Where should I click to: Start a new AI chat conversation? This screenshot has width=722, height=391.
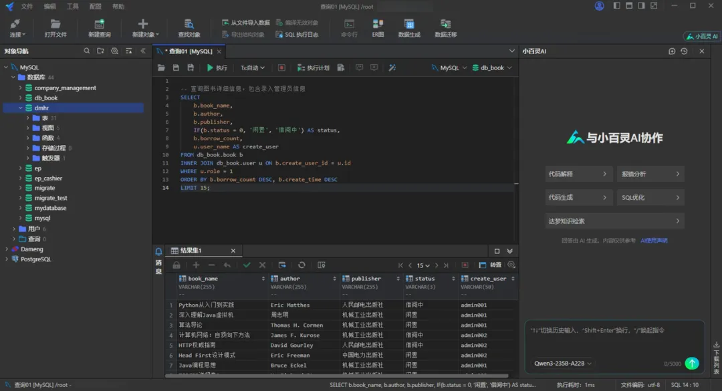(x=672, y=51)
